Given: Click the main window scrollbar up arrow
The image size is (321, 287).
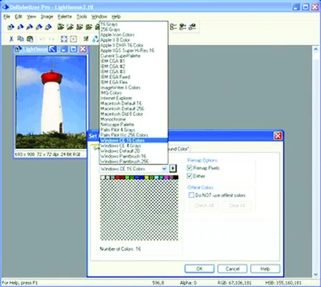Looking at the screenshot, I should coord(316,49).
